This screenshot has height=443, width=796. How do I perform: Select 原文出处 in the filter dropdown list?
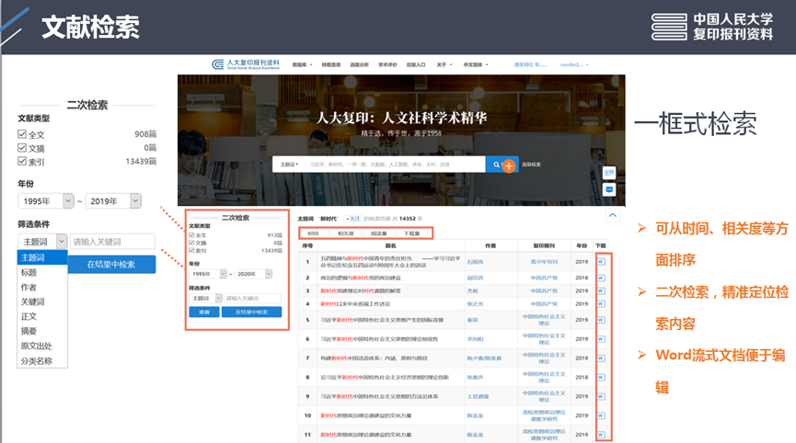[42, 346]
